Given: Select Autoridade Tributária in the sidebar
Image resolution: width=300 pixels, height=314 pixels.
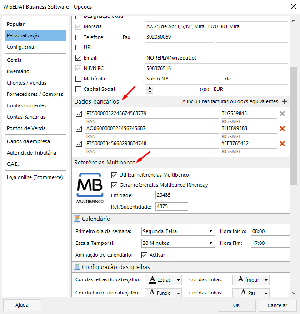Looking at the screenshot, I should (x=31, y=153).
